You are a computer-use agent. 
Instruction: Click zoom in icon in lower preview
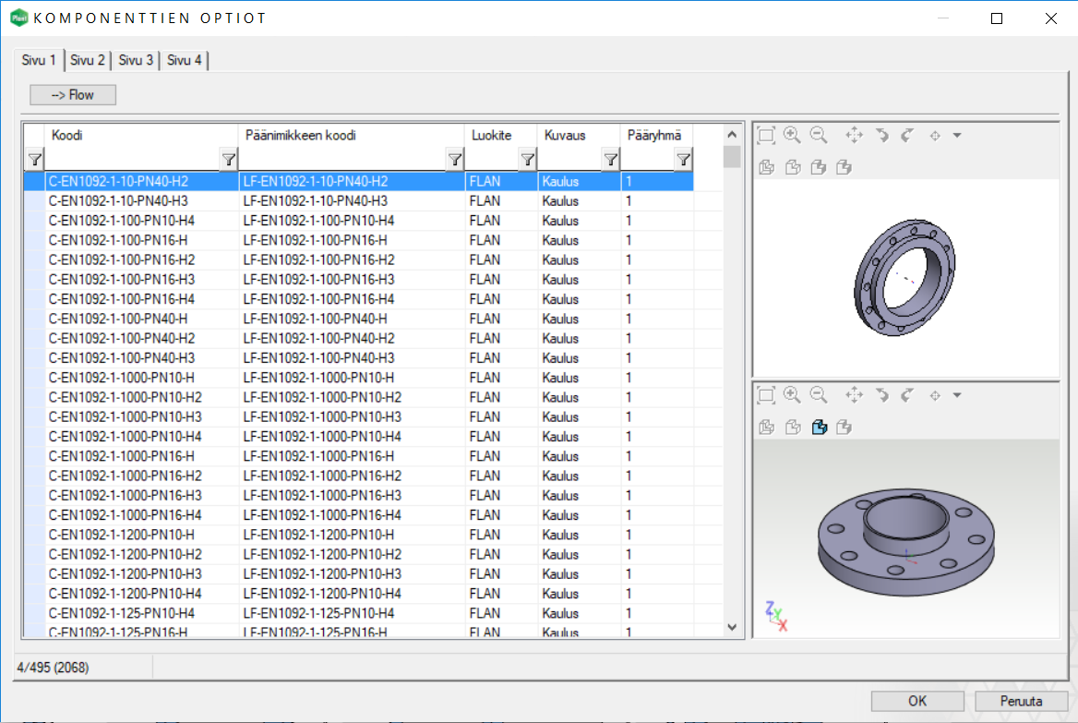point(791,395)
